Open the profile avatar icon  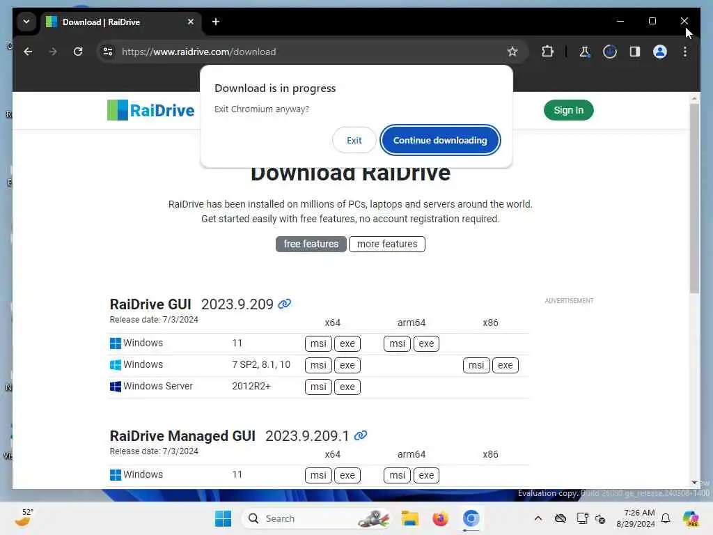point(660,52)
